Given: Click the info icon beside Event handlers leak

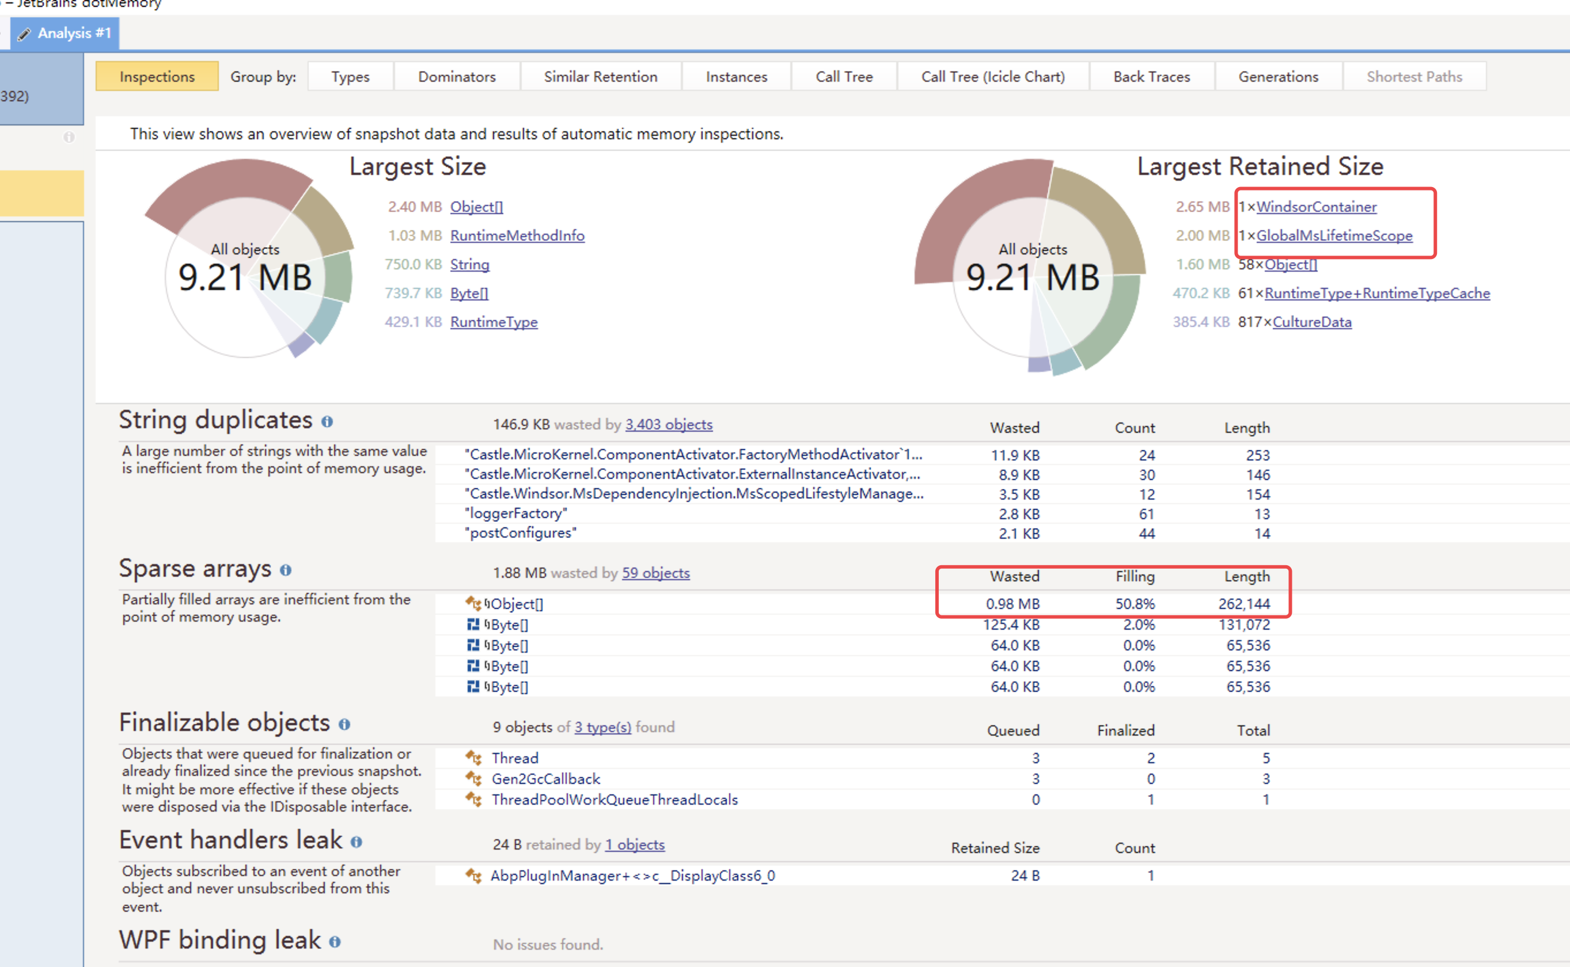Looking at the screenshot, I should tap(357, 842).
